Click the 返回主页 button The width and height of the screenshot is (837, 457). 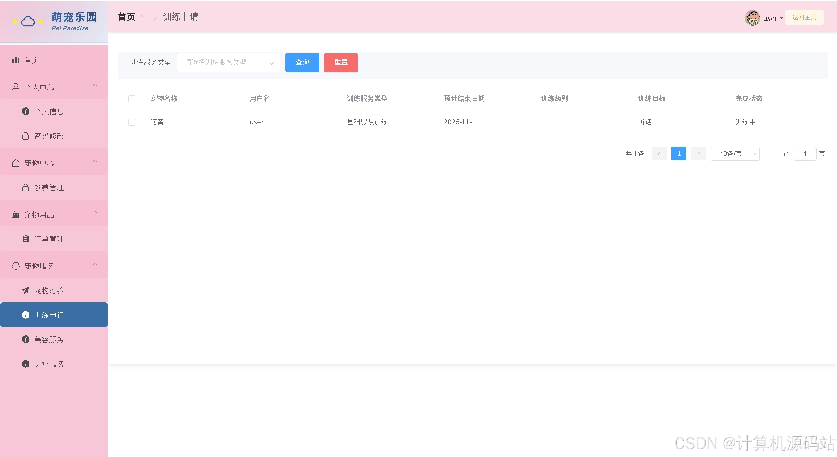804,17
